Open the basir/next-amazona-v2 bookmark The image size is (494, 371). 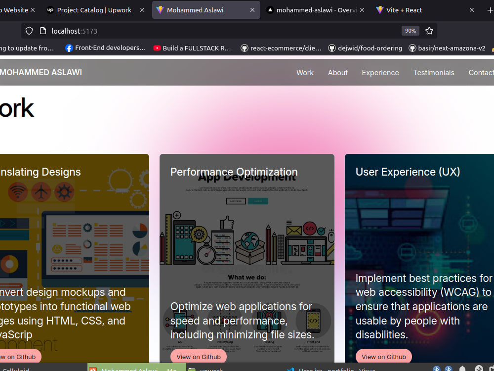click(447, 48)
